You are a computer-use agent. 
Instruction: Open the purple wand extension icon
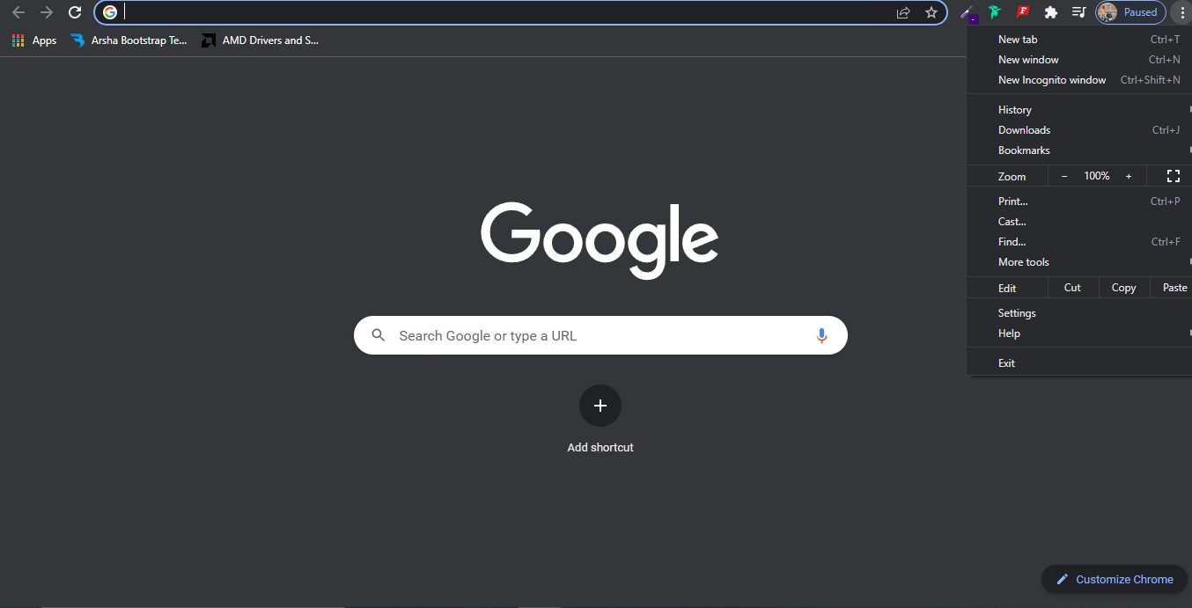tap(968, 12)
